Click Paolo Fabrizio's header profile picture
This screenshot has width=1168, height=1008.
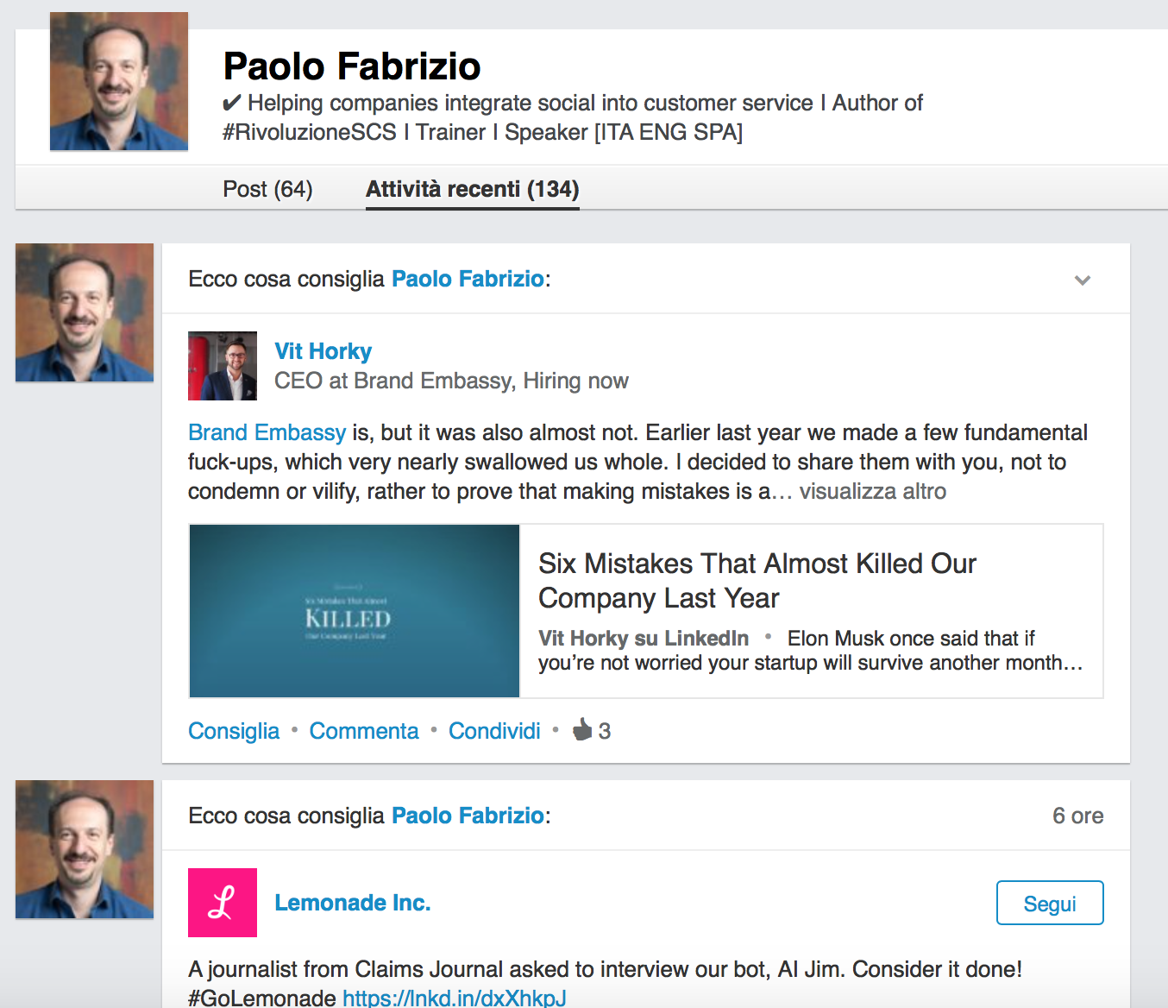pyautogui.click(x=119, y=81)
